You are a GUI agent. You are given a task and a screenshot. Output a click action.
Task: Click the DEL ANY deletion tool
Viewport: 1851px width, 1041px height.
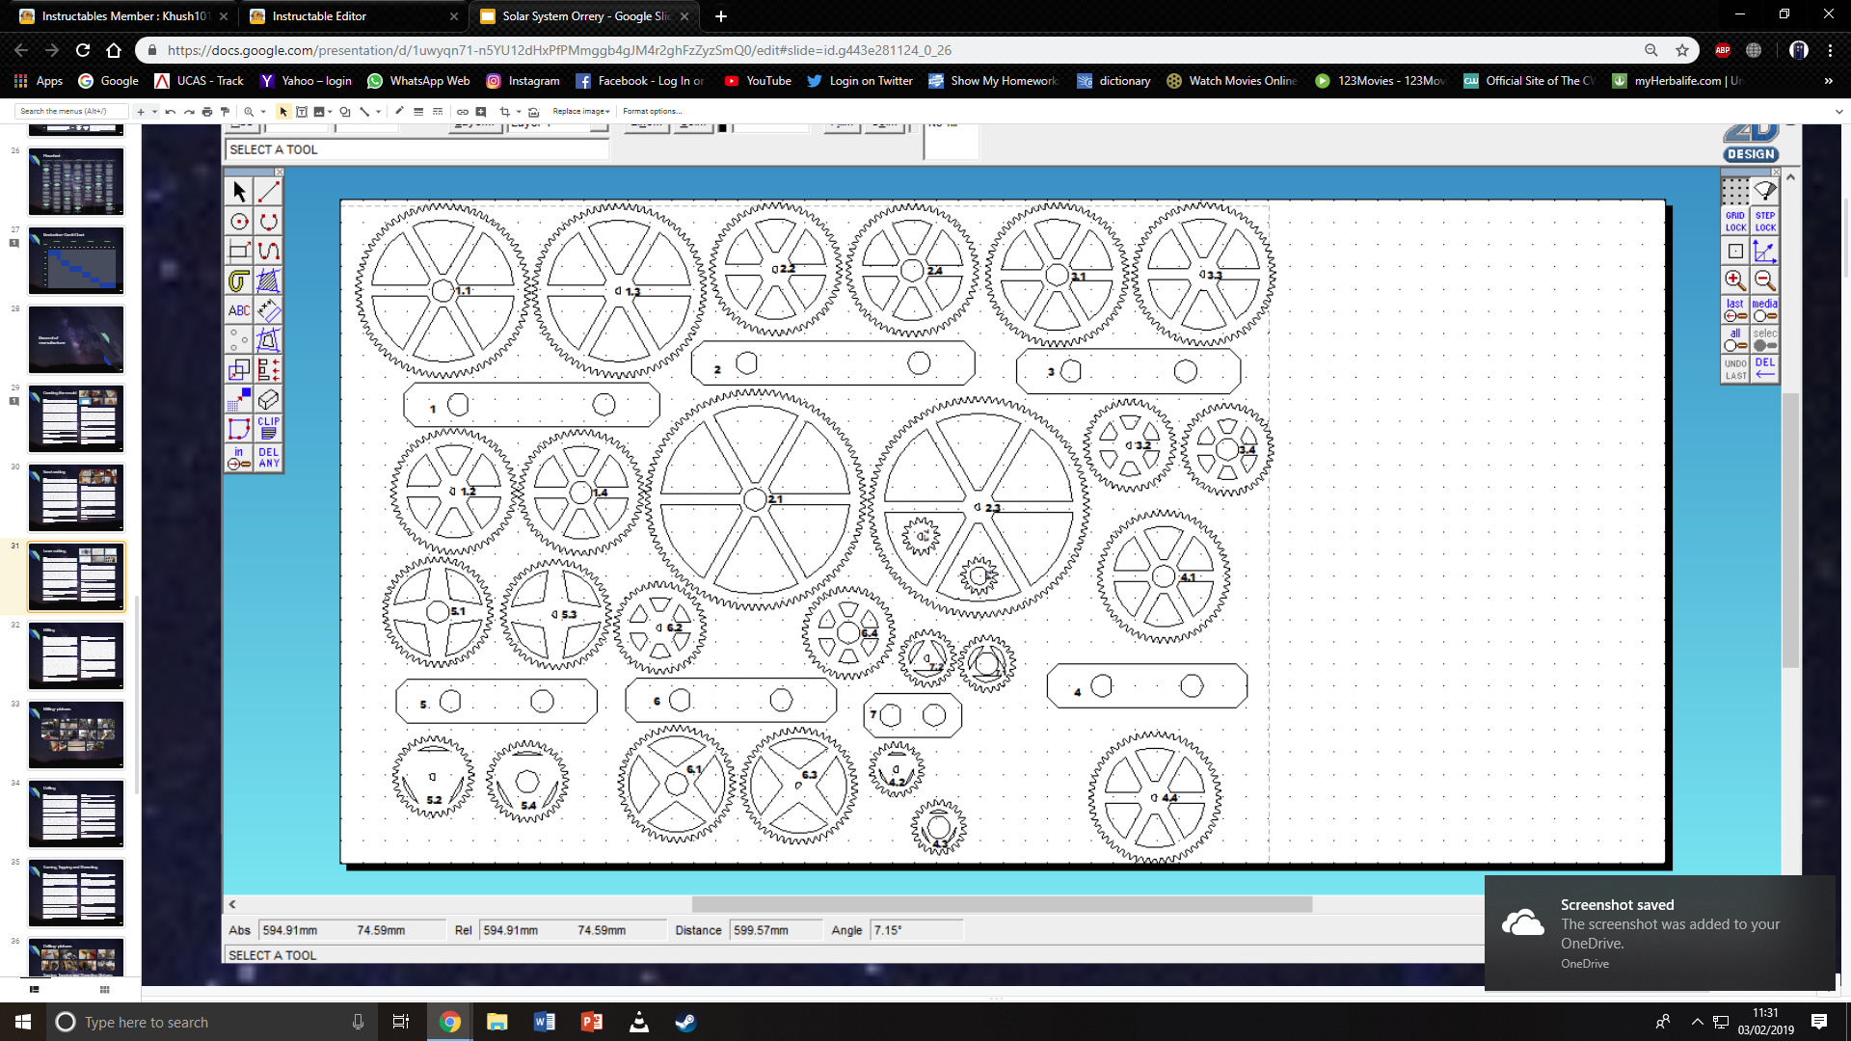(268, 456)
